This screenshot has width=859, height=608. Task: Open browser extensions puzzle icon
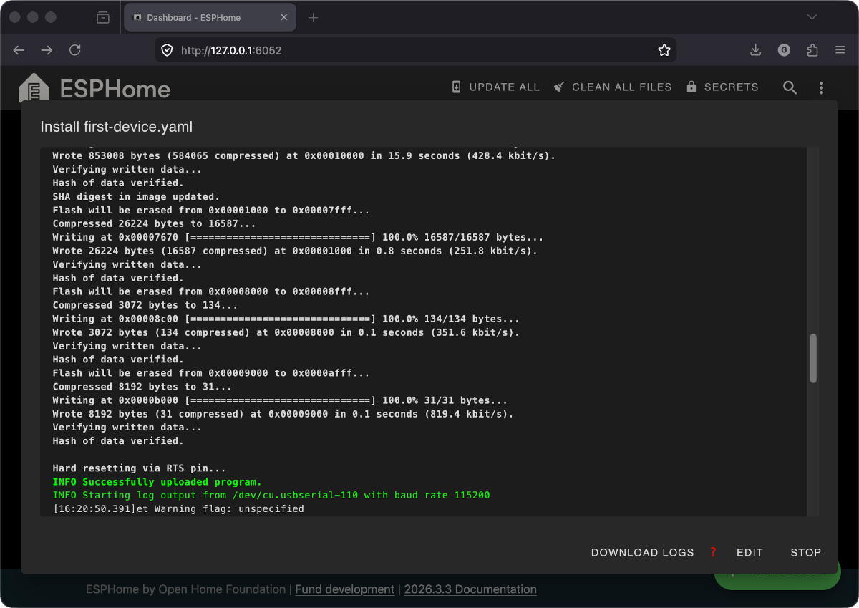[812, 50]
